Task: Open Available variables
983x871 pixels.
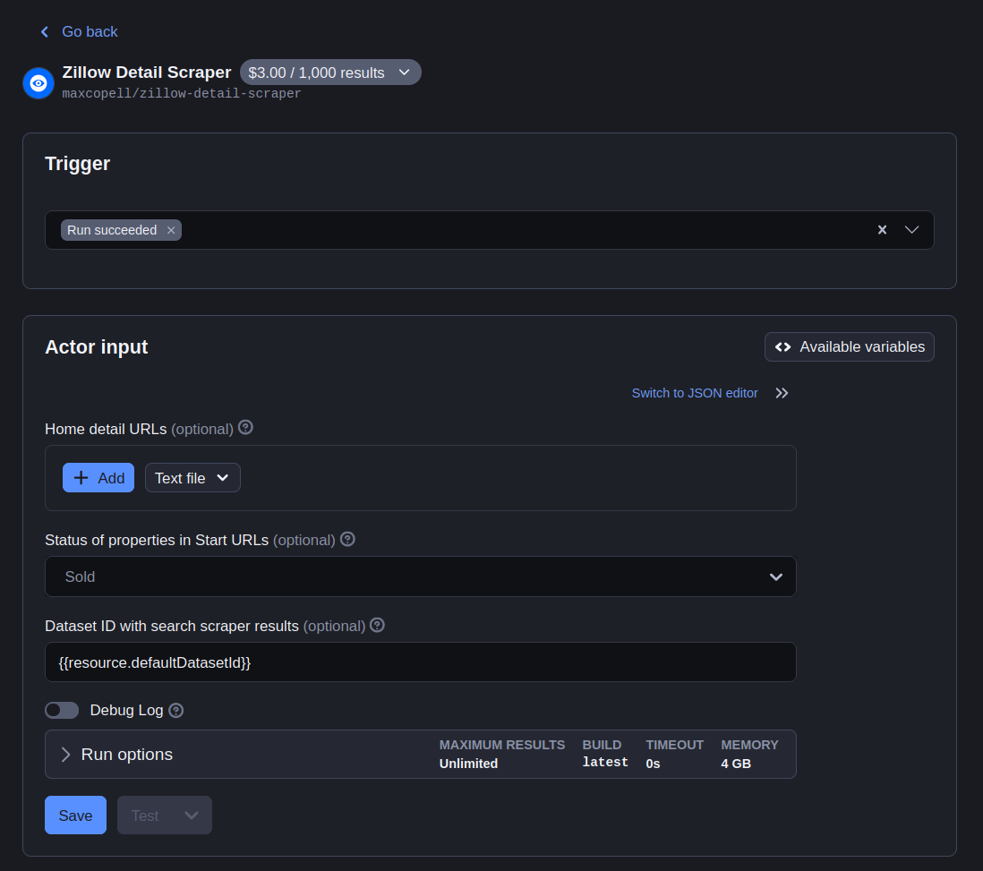Action: tap(849, 346)
